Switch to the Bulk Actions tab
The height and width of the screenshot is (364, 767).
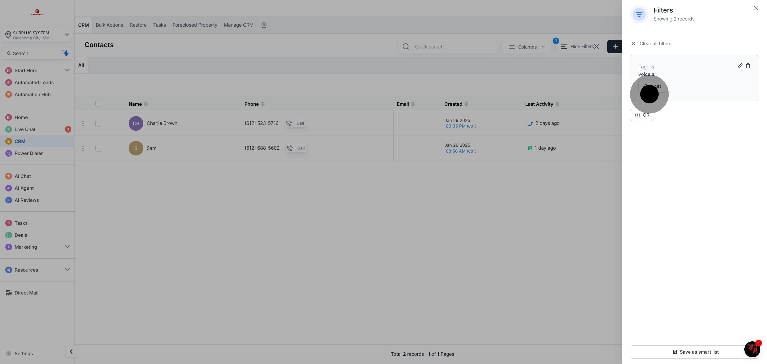[x=109, y=25]
